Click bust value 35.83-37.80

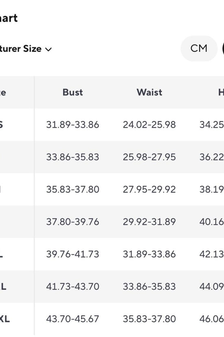pos(72,190)
